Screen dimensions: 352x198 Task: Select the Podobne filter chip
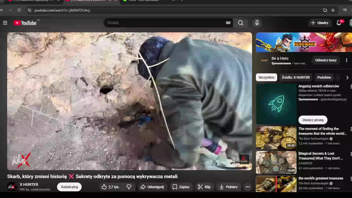point(324,78)
